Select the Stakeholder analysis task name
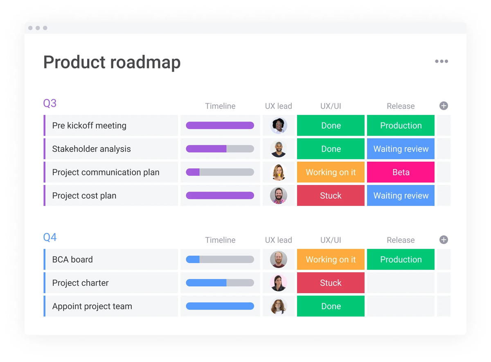 pyautogui.click(x=91, y=149)
